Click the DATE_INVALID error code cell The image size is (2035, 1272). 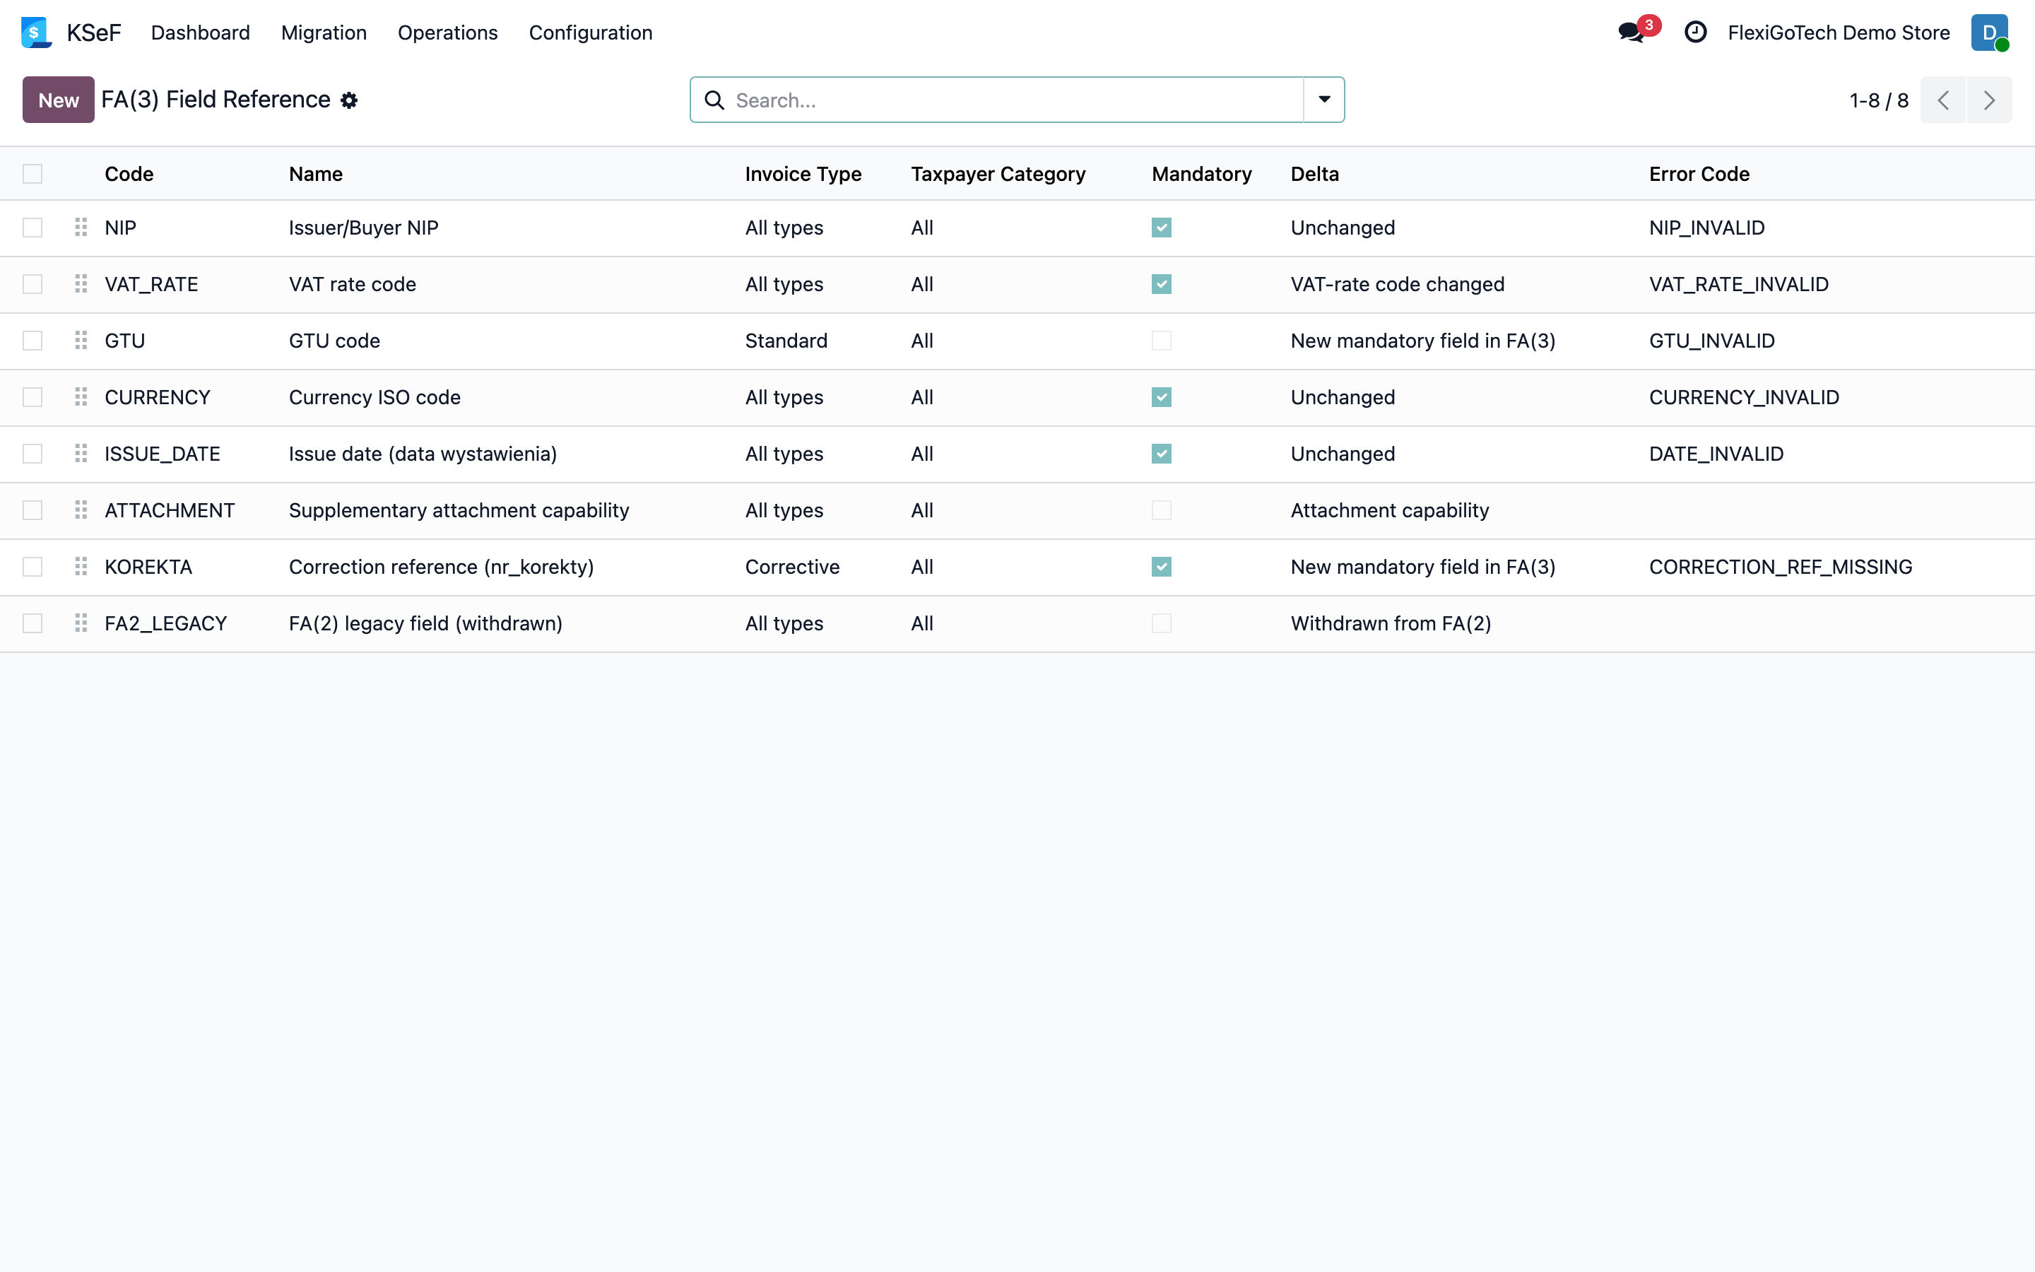(x=1716, y=454)
